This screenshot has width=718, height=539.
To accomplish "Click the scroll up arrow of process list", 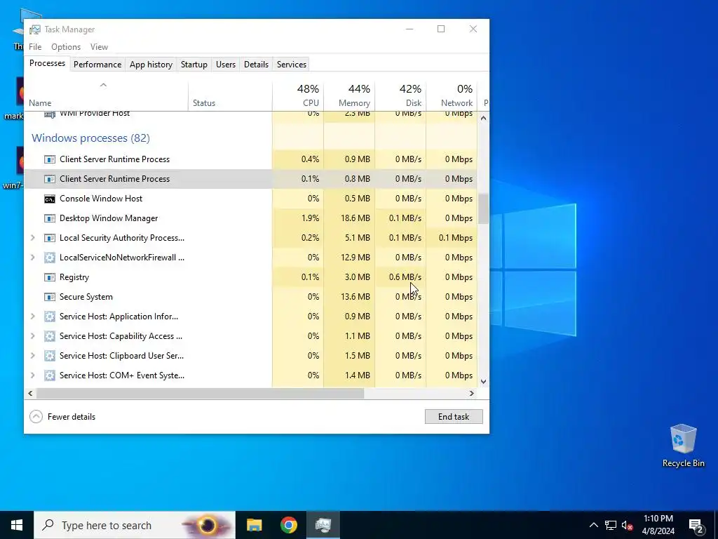I will 484,118.
